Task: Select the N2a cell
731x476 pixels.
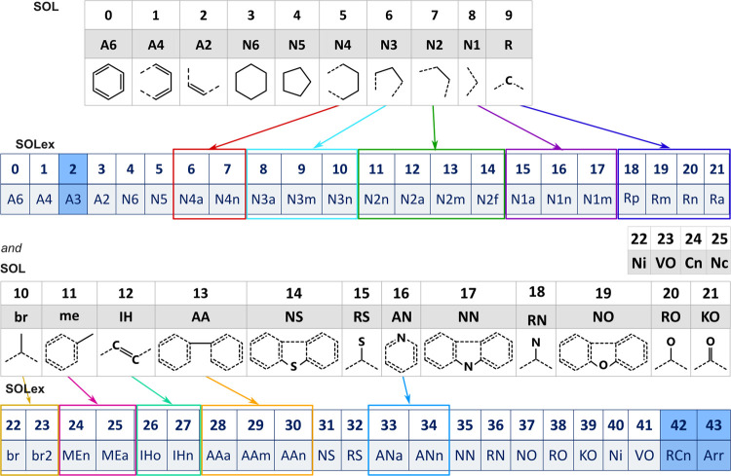Action: [412, 200]
